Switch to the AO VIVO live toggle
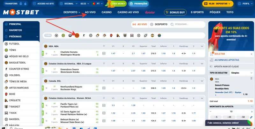Viewport: 255px width, 129px height. pos(140,24)
